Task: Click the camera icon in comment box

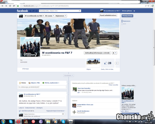Action: [x=63, y=114]
